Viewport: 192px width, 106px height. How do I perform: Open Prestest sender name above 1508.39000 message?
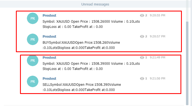click(49, 58)
